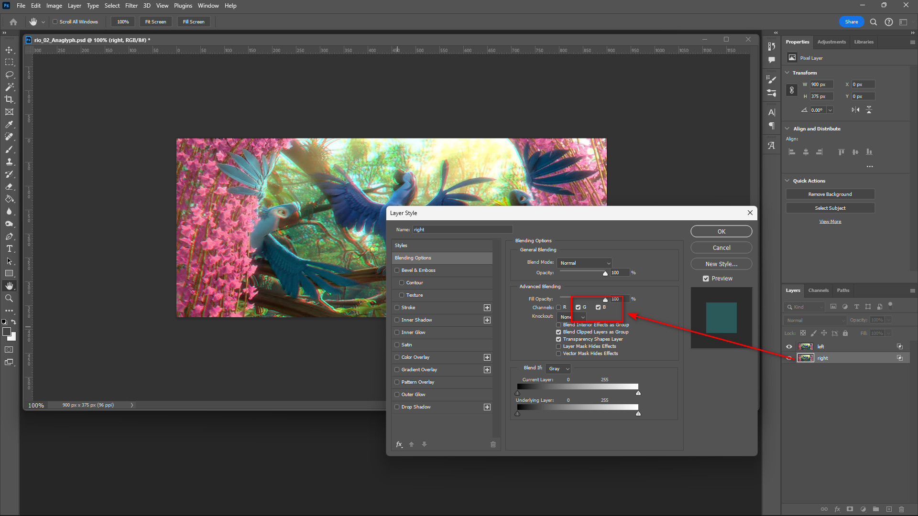Switch to the Channels tab
Screen dimensions: 918x516
point(818,290)
